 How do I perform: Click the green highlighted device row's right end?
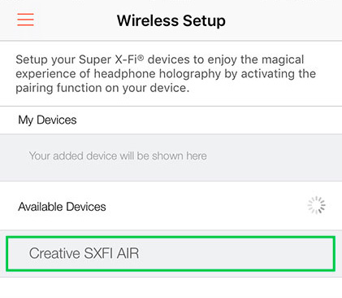click(319, 253)
